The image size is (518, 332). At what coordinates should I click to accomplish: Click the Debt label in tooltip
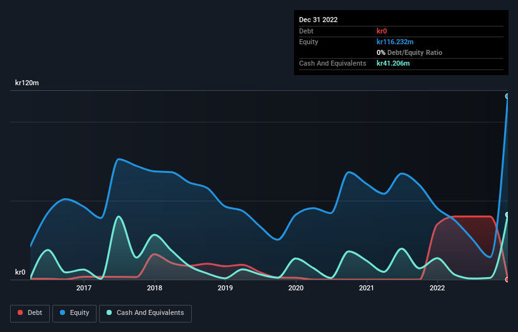pos(306,31)
